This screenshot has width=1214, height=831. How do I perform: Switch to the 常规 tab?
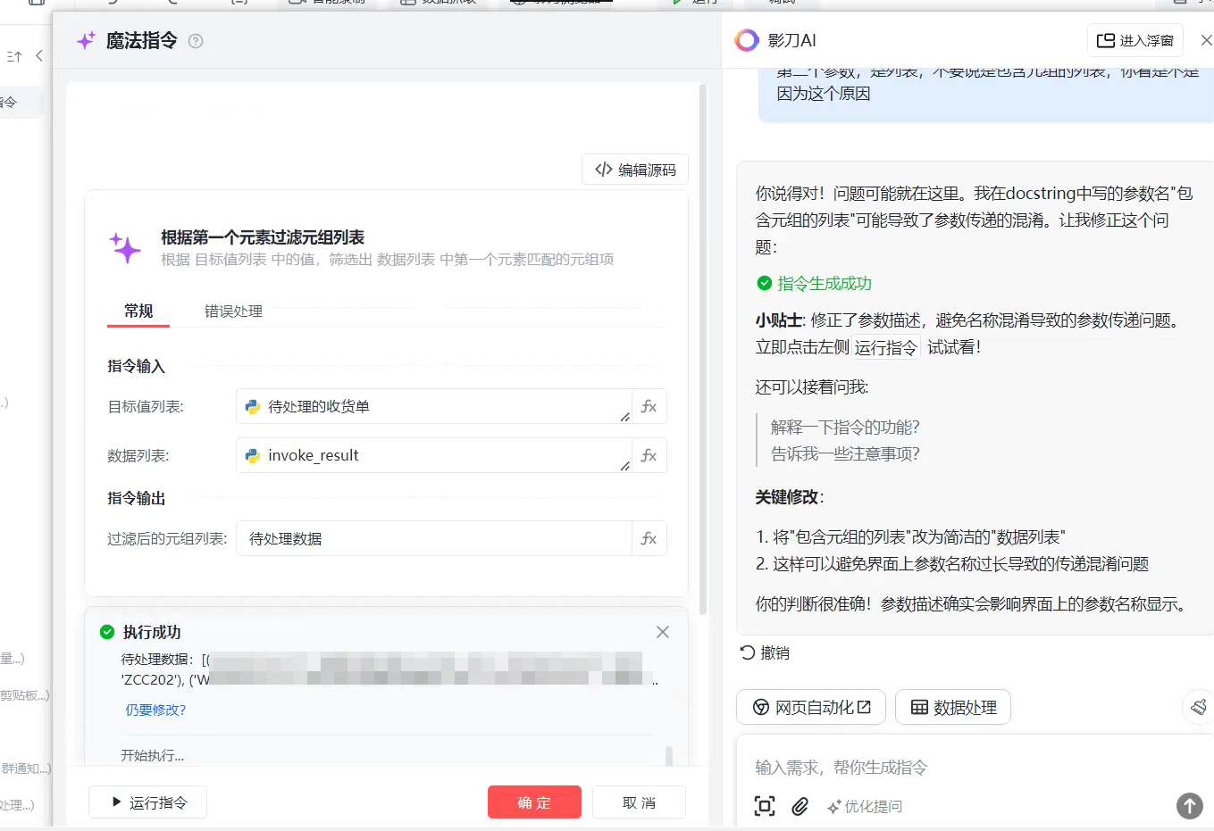tap(138, 311)
